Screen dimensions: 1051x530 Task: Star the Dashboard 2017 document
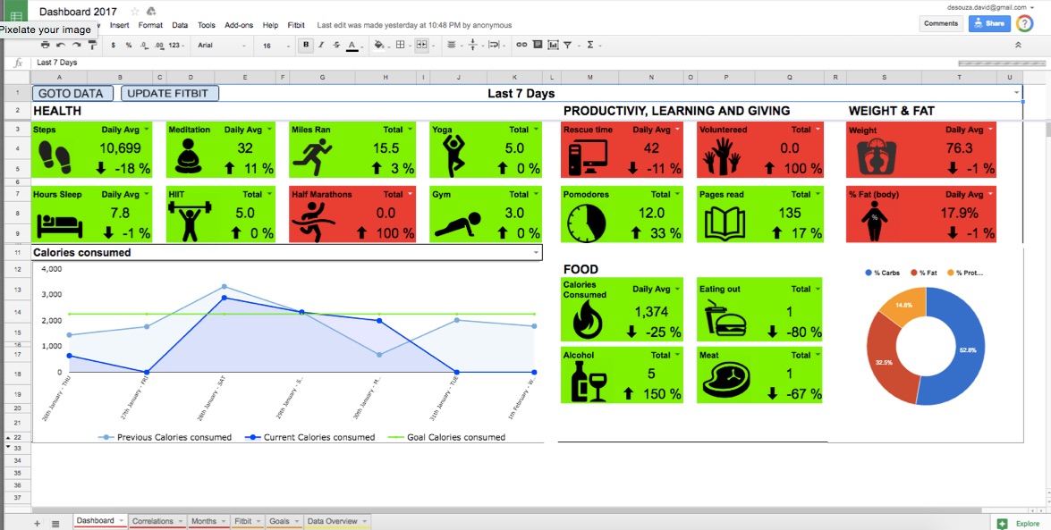tap(135, 12)
